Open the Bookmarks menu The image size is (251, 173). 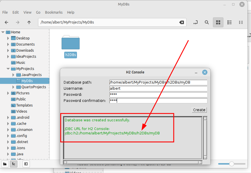tap(54, 12)
